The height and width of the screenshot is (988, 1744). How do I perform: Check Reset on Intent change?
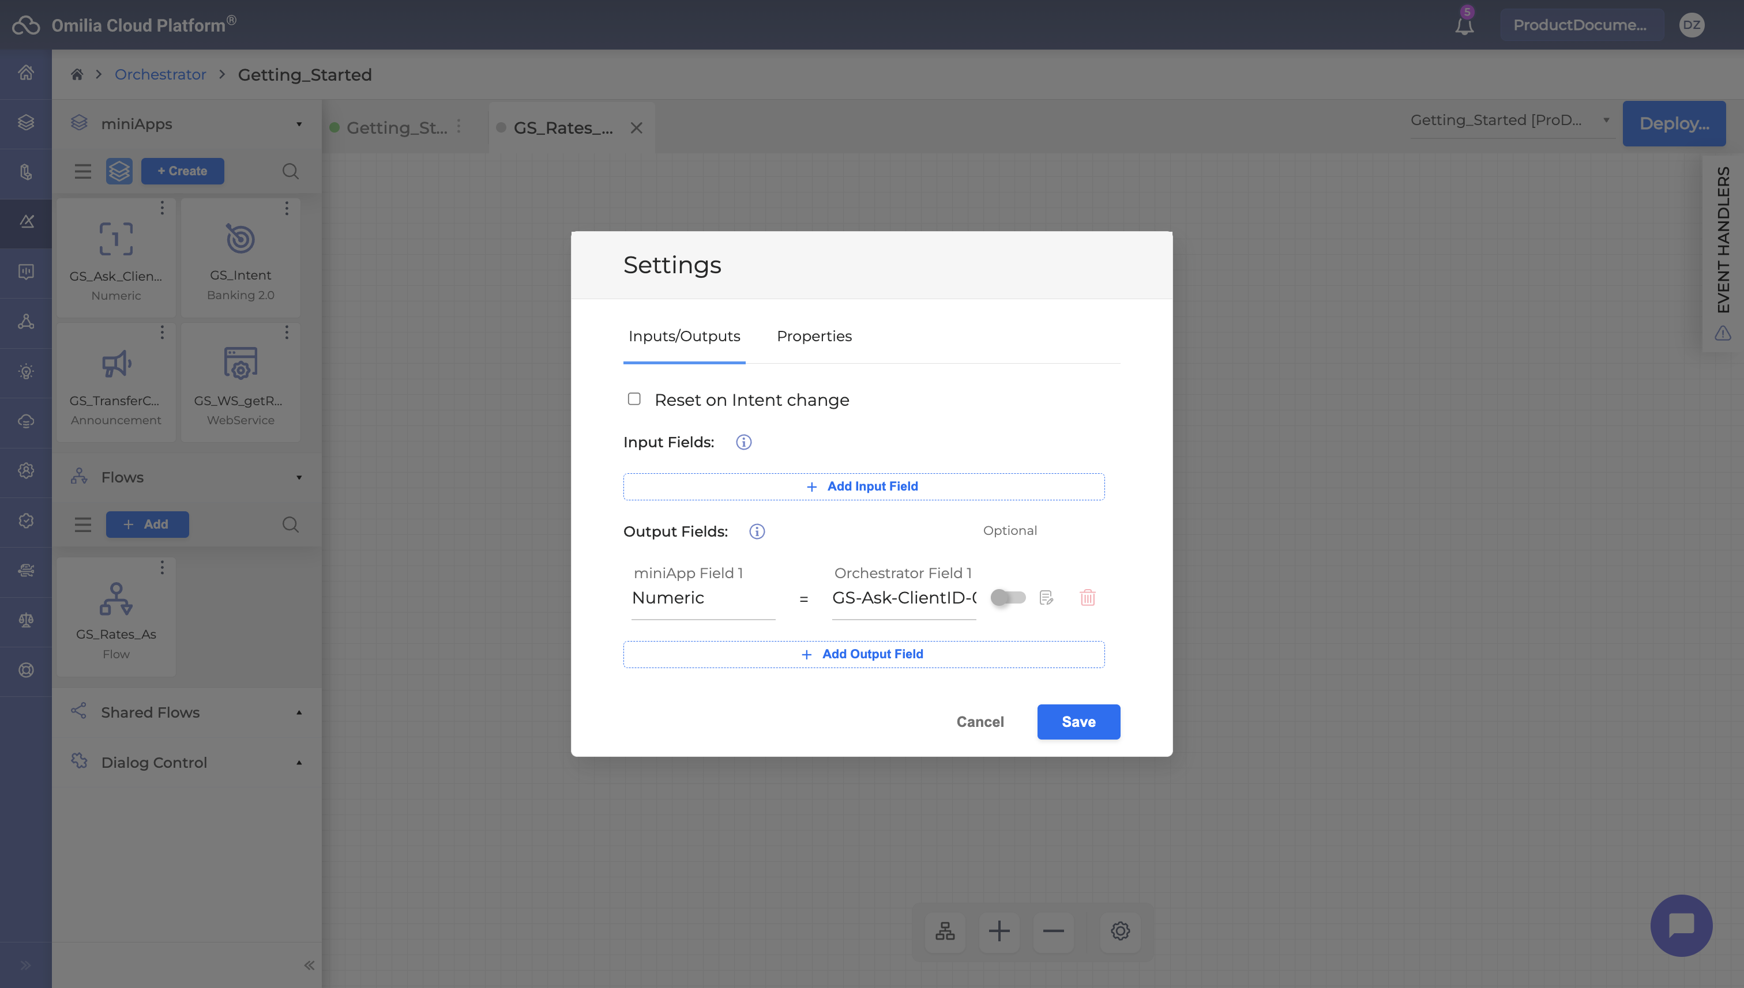click(634, 399)
